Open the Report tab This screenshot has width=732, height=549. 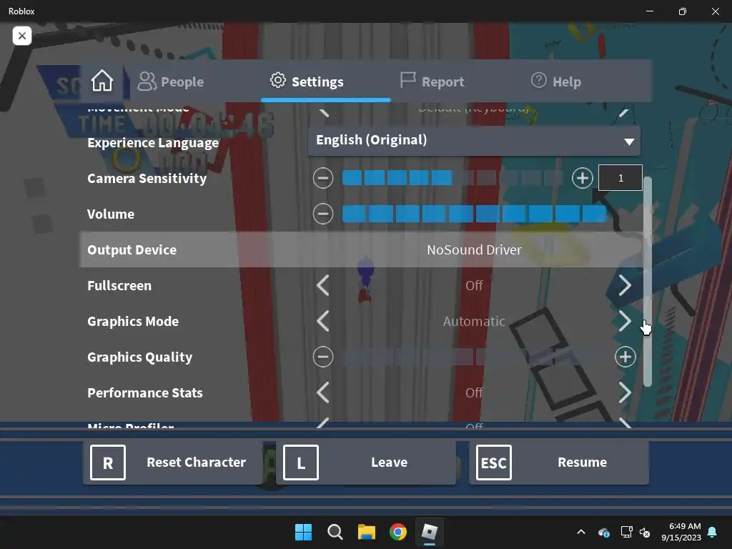[x=432, y=81]
